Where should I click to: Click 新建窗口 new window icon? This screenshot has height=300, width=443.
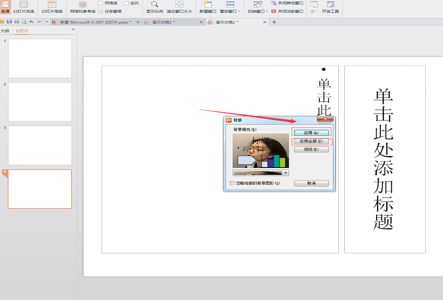[x=208, y=4]
